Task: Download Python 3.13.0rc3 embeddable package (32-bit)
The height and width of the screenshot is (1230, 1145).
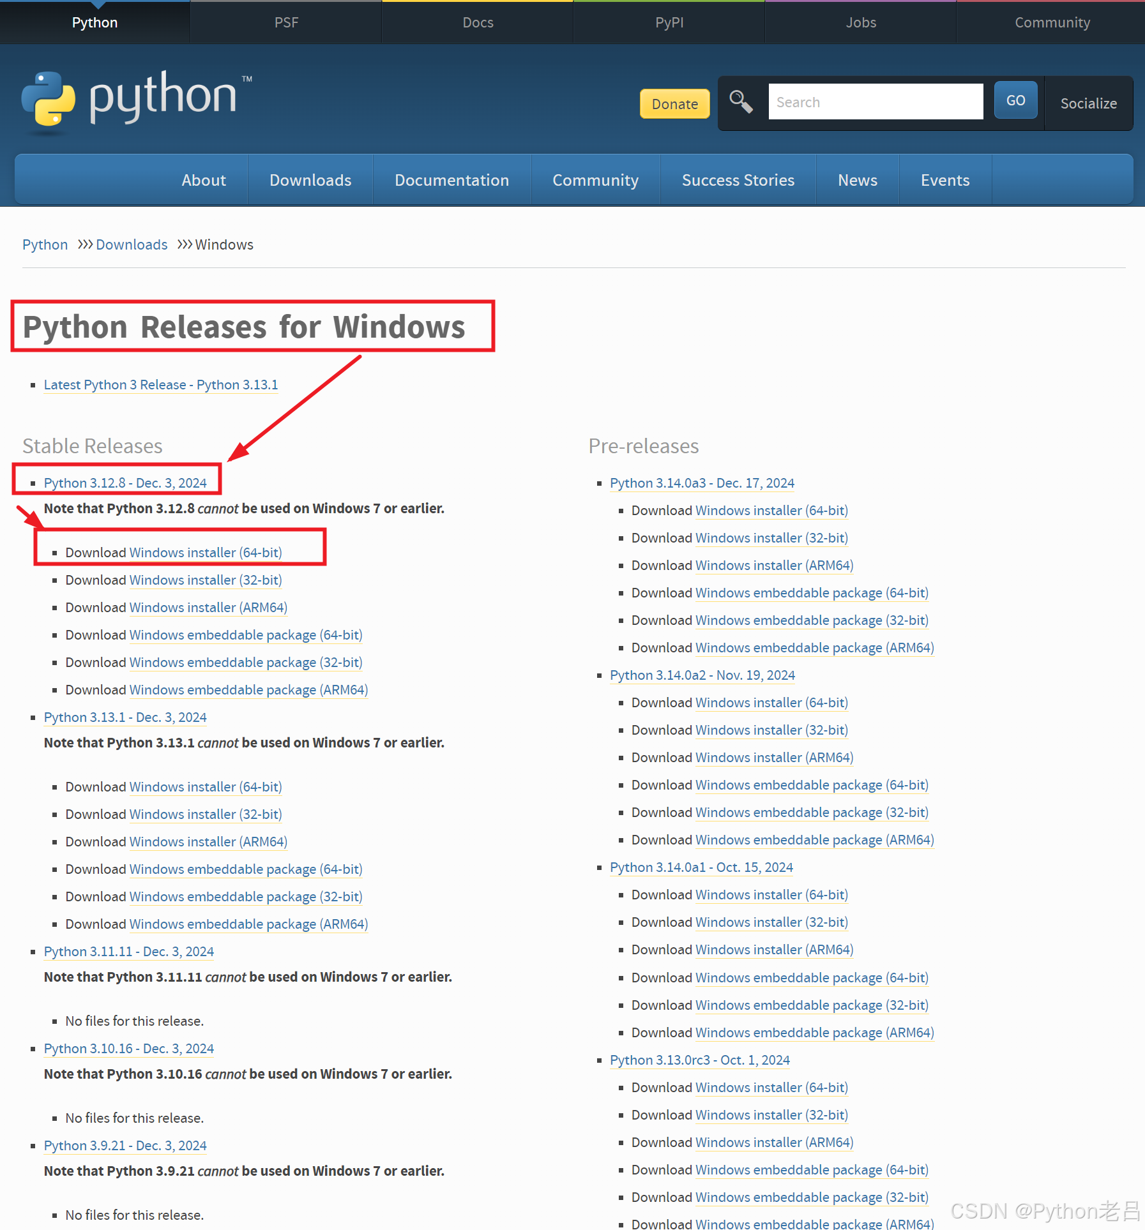Action: coord(812,1197)
